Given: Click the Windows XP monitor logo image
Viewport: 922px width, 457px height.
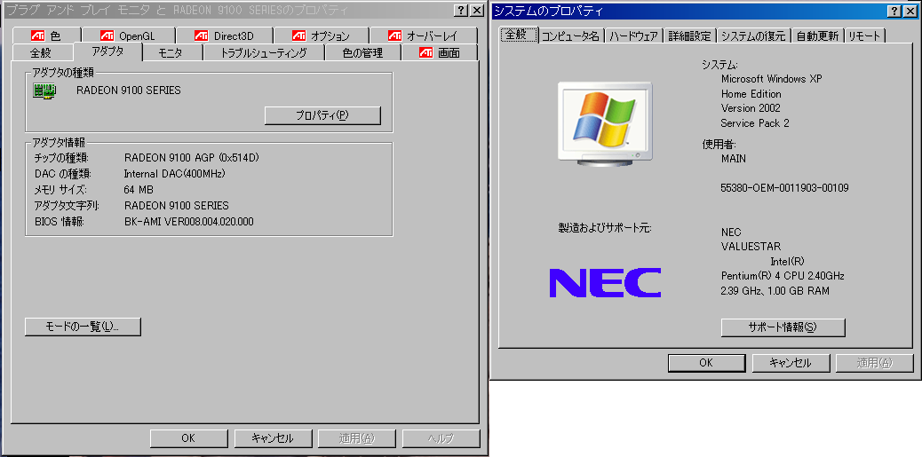Looking at the screenshot, I should pyautogui.click(x=605, y=122).
